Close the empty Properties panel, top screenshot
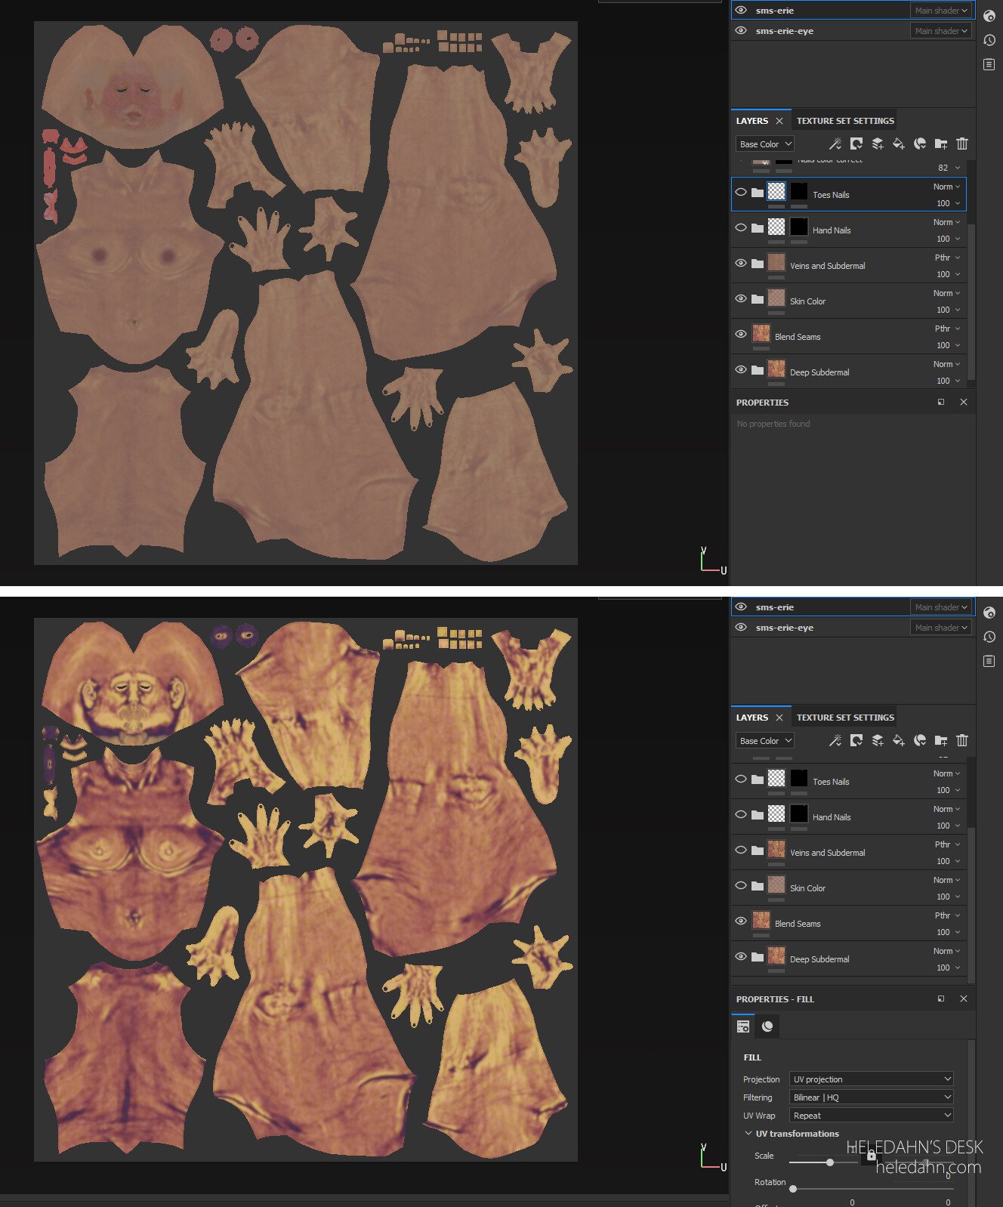This screenshot has width=1003, height=1207. click(963, 402)
